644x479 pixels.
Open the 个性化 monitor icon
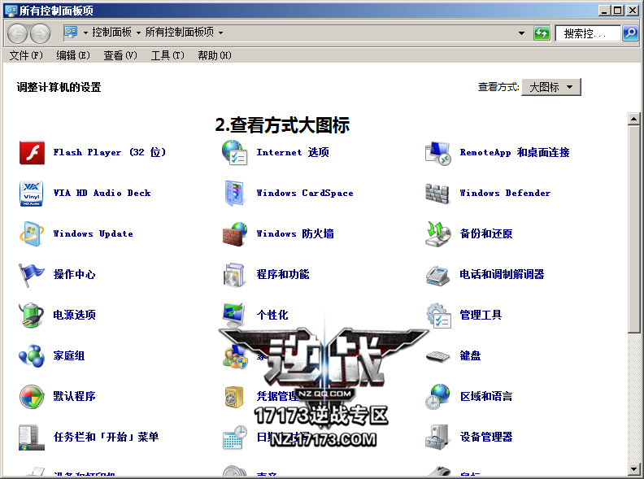pos(234,315)
